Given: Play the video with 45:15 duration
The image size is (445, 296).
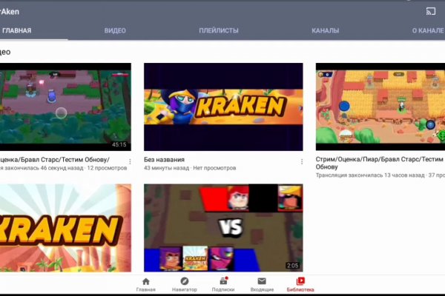Looking at the screenshot, I should pos(65,107).
